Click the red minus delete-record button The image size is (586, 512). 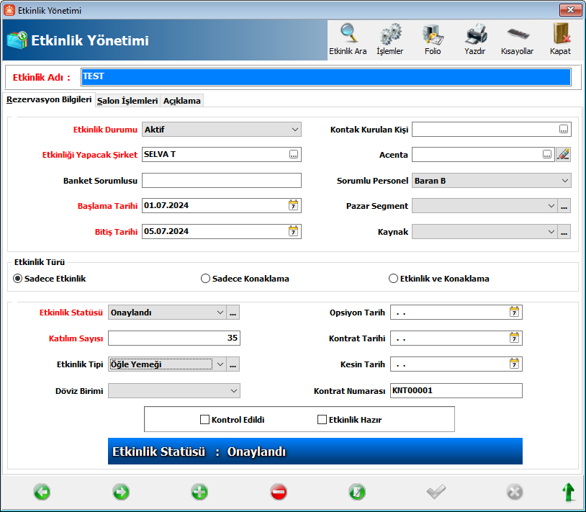click(x=279, y=492)
